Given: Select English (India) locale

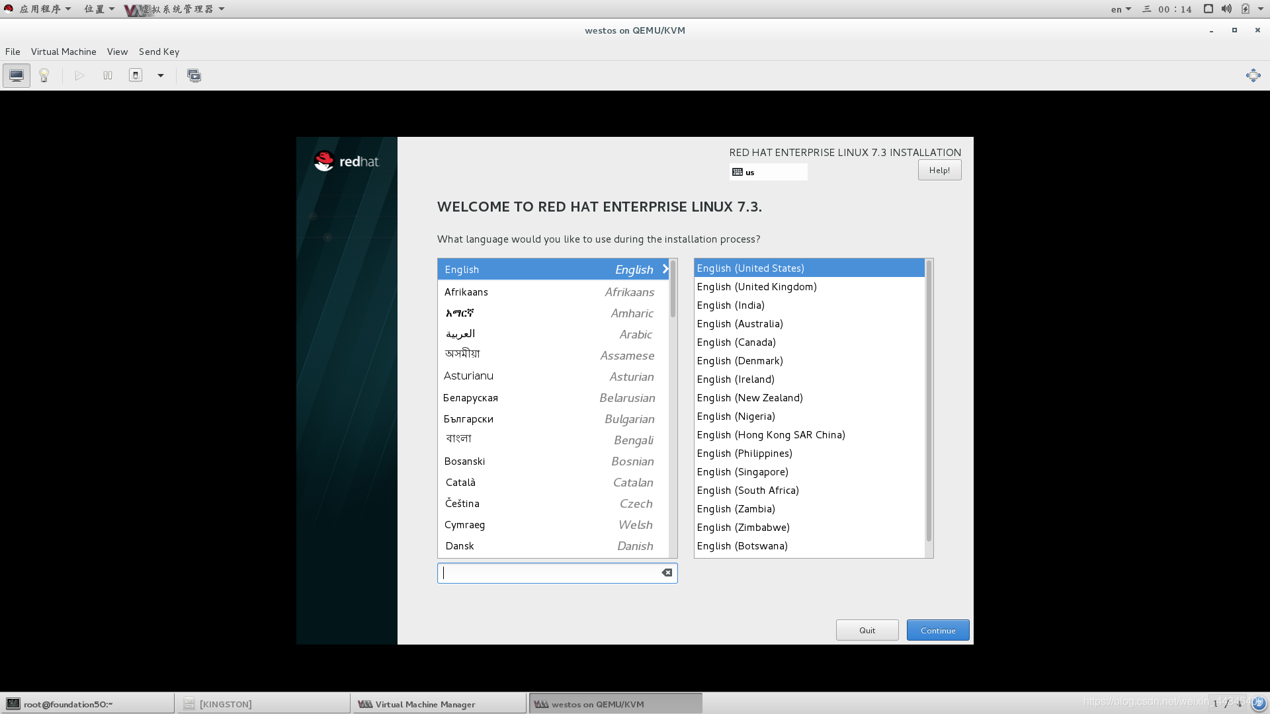Looking at the screenshot, I should click(x=809, y=305).
